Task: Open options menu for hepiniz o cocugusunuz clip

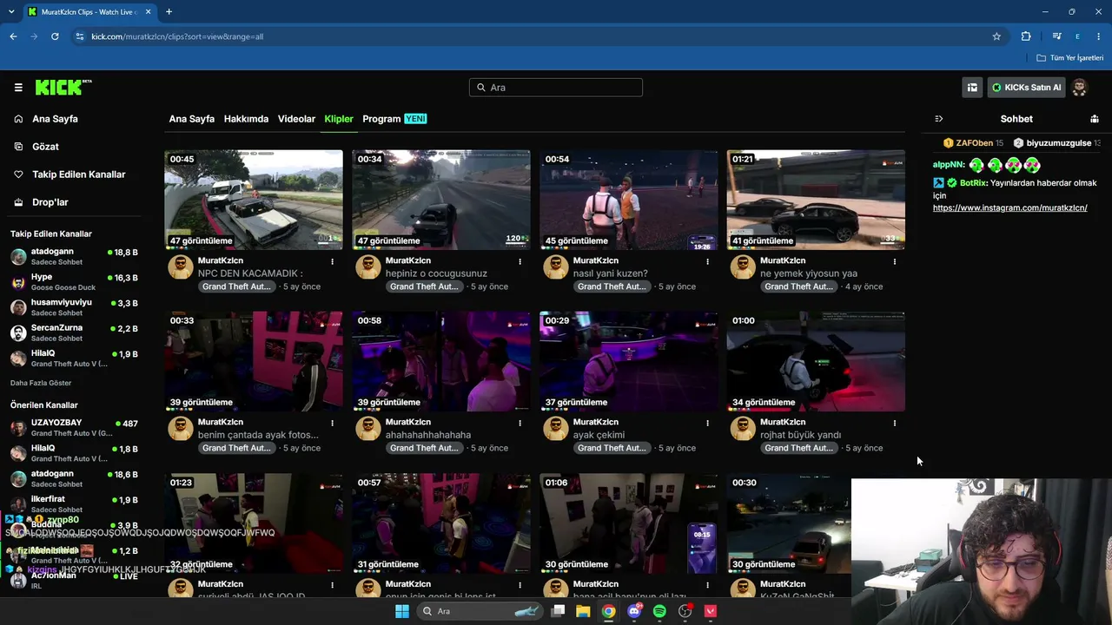Action: tap(520, 261)
